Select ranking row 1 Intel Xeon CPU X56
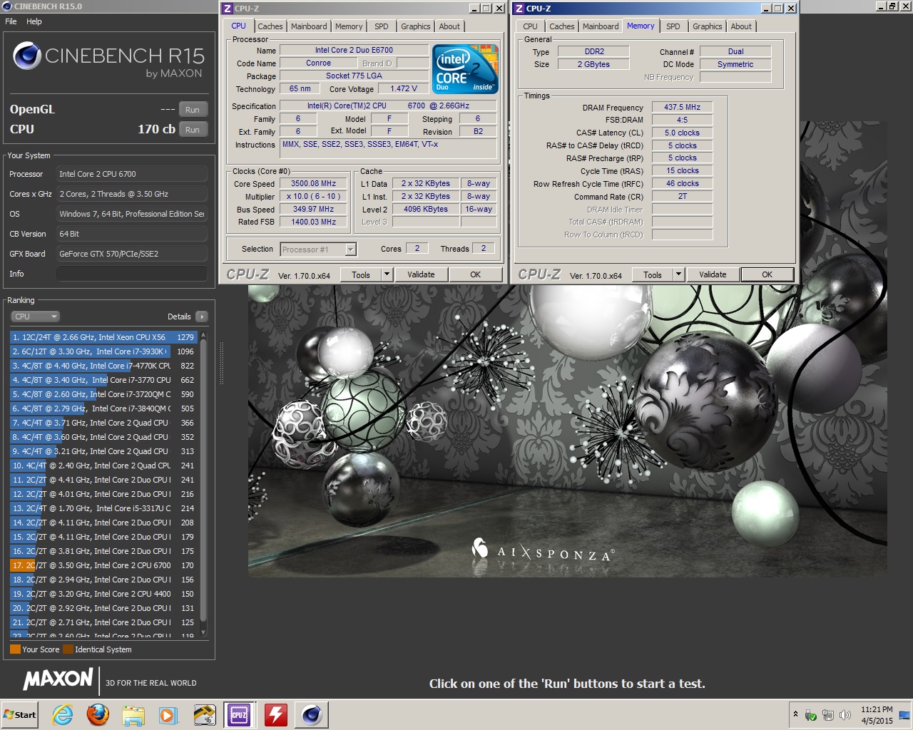 click(103, 337)
